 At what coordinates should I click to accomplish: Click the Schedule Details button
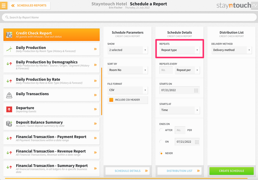(128, 171)
